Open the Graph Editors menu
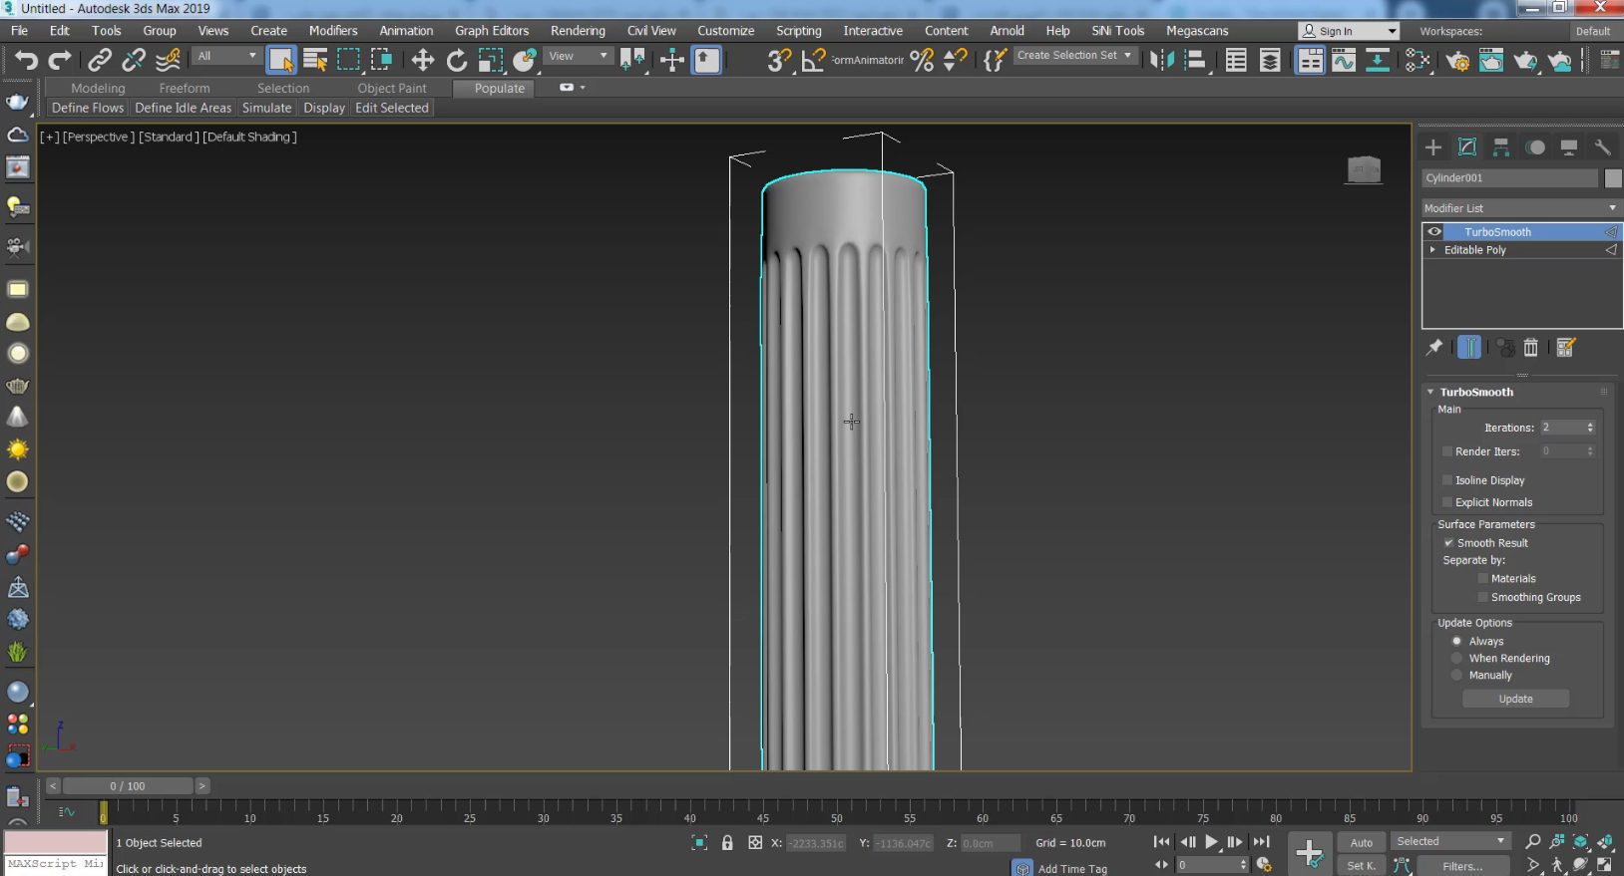Image resolution: width=1624 pixels, height=876 pixels. tap(492, 31)
